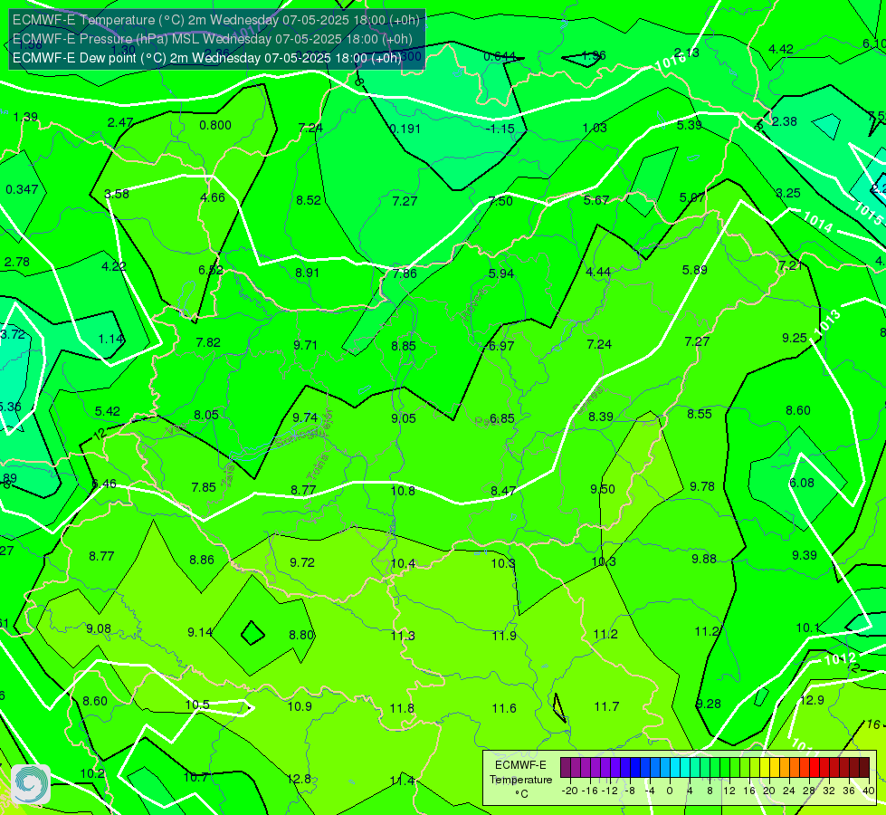Image resolution: width=886 pixels, height=815 pixels.
Task: Click the 9.88 dew point value
Action: coord(704,560)
